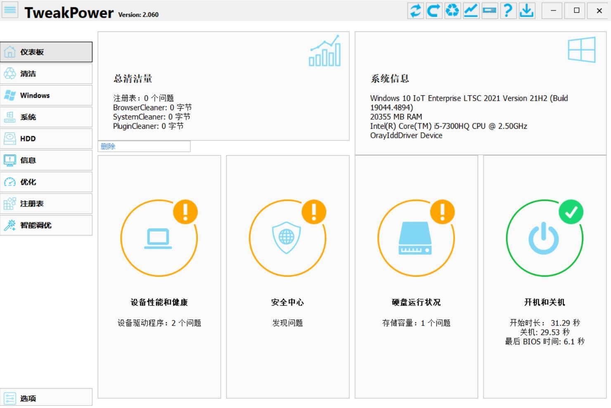Click the bar chart icon in 总清洁量 panel
611x408 pixels.
(325, 51)
